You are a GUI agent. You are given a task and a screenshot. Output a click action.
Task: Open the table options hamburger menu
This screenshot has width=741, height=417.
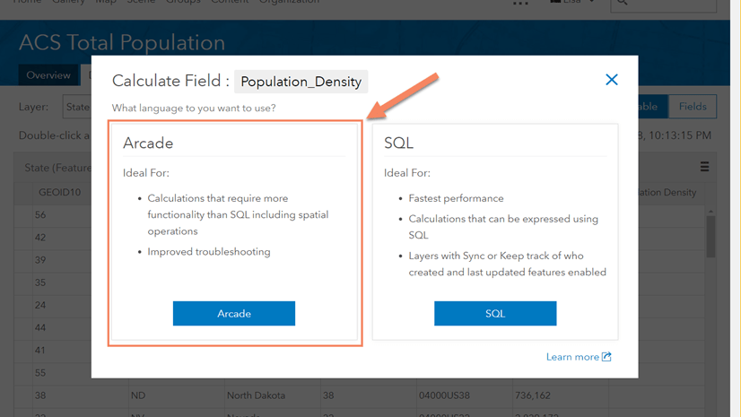[x=705, y=167]
